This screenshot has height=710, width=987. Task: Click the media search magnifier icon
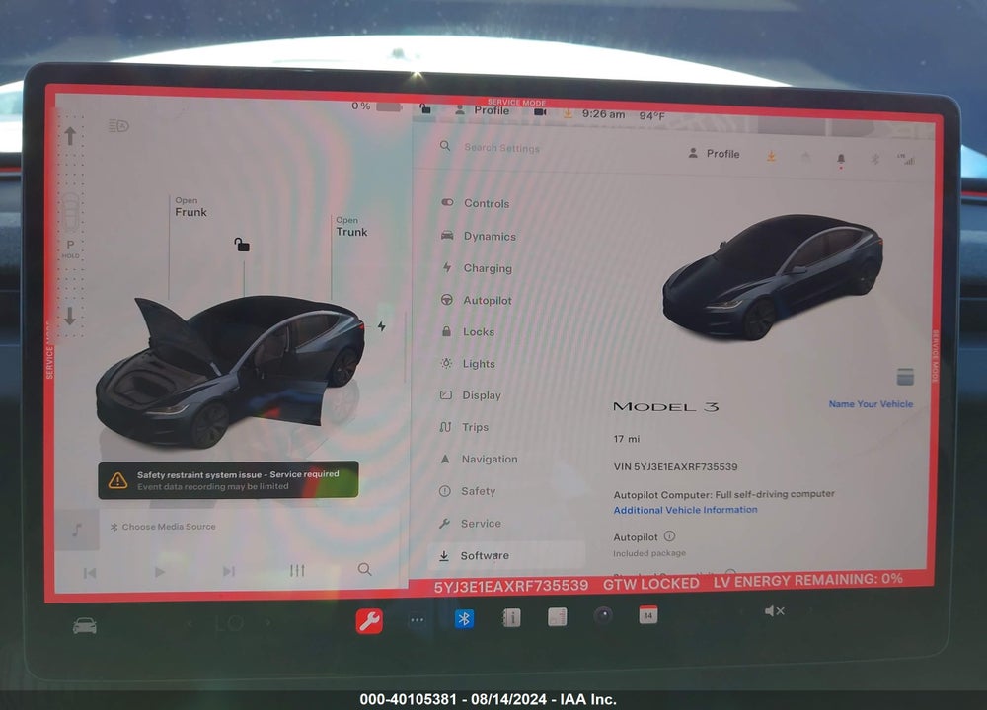(364, 569)
